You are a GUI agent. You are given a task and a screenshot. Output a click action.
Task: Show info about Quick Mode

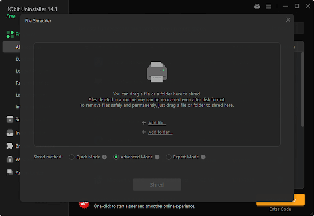[x=104, y=157]
